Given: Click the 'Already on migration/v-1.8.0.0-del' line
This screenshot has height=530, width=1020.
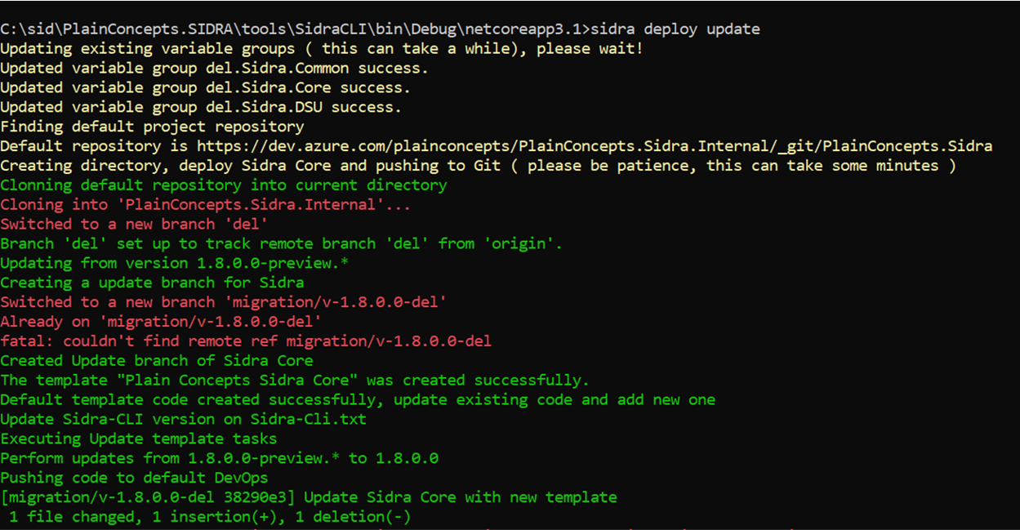Looking at the screenshot, I should (x=161, y=322).
